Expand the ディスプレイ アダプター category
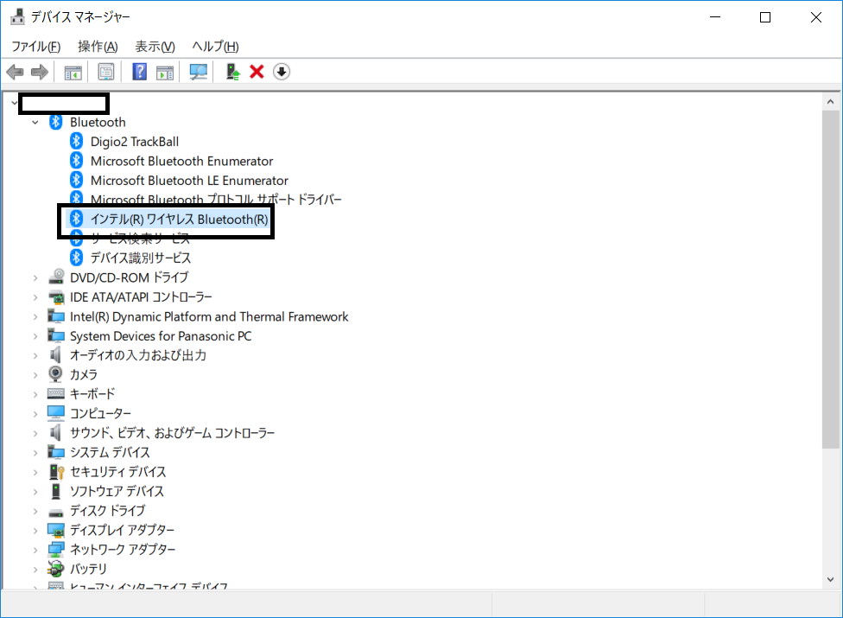The width and height of the screenshot is (843, 618). coord(35,531)
